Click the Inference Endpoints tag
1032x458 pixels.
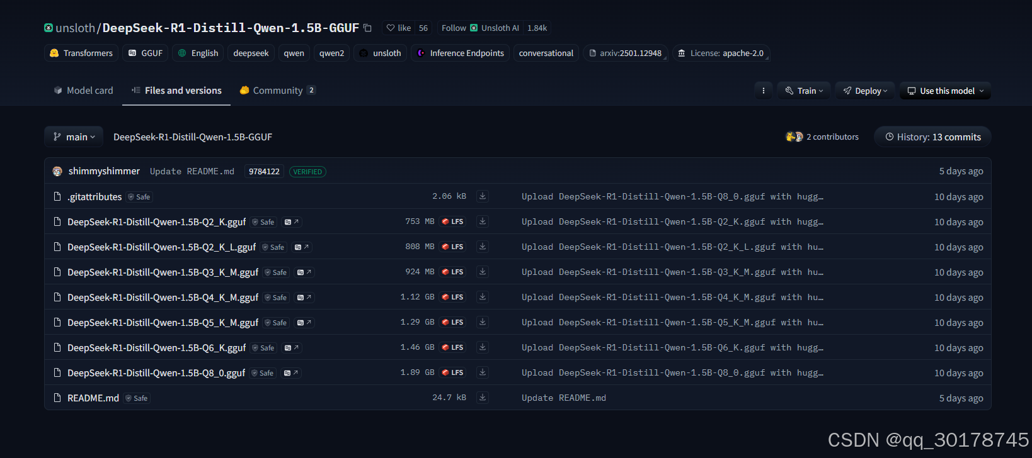pos(460,53)
